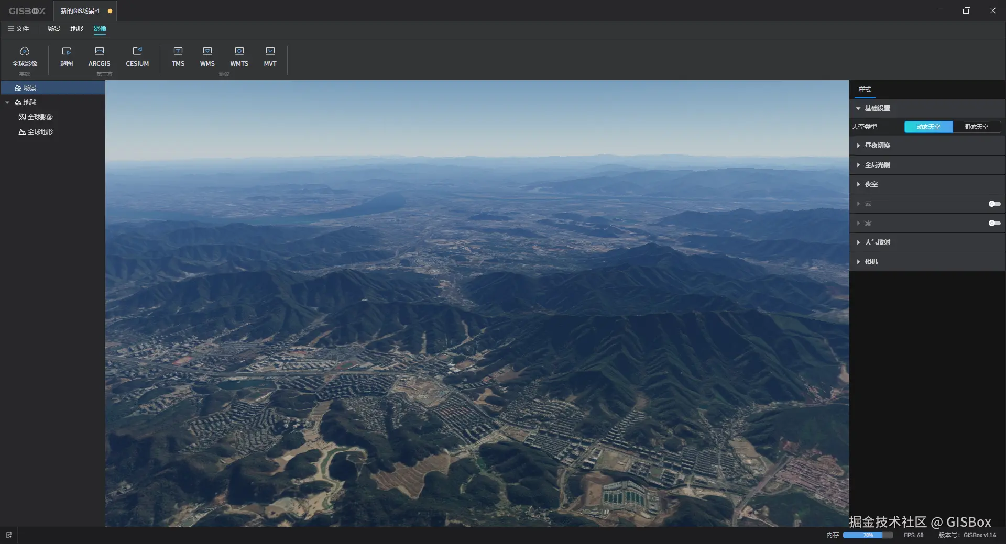Select the 新的GIS场景-1 document tab
This screenshot has height=544, width=1006.
point(85,10)
